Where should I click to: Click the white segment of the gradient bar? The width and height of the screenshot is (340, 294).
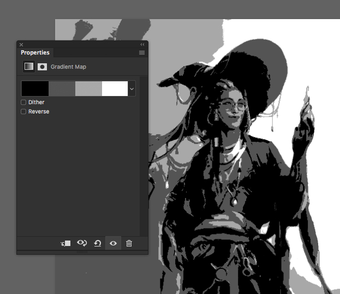pos(115,88)
